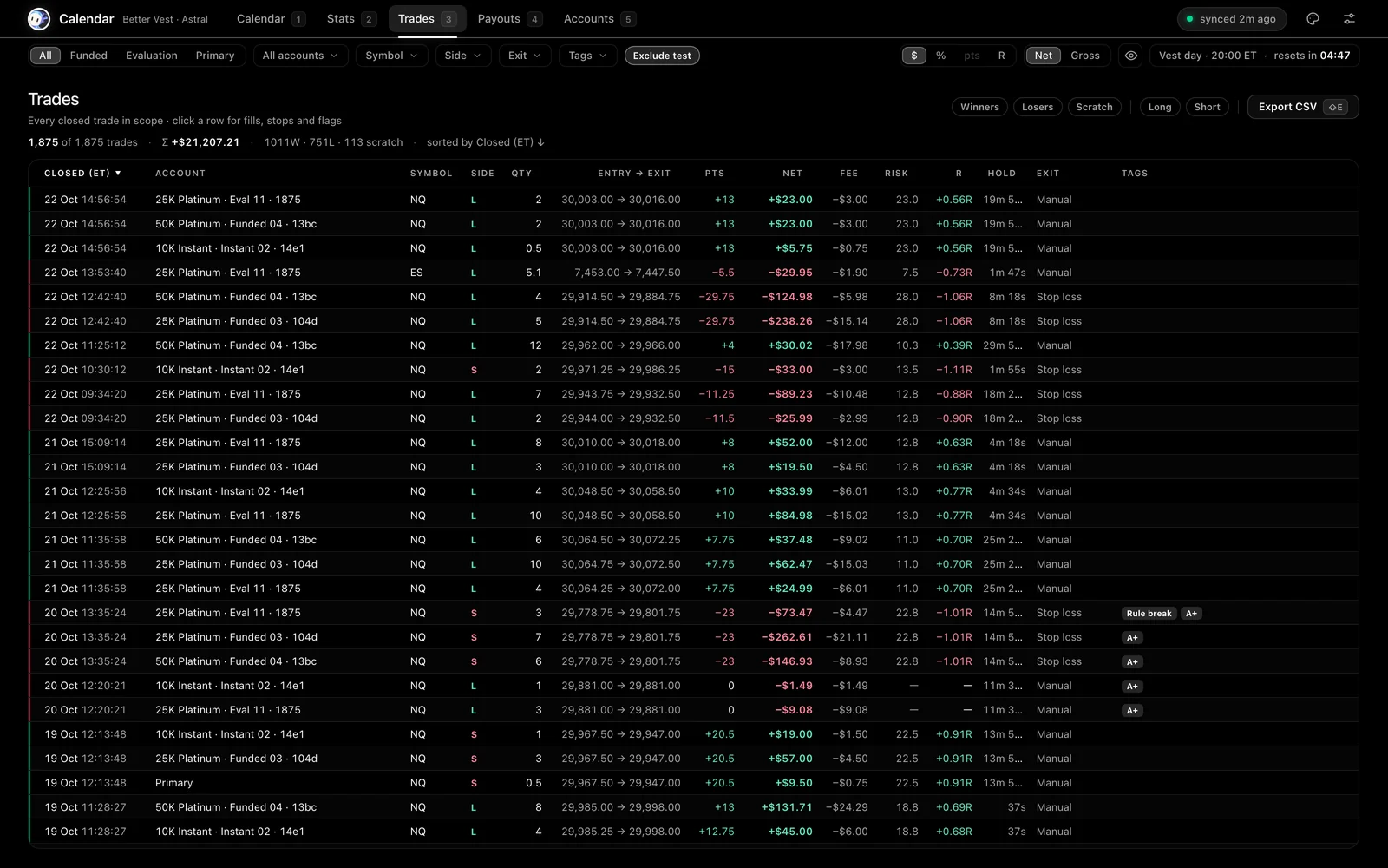Image resolution: width=1388 pixels, height=868 pixels.
Task: Select dollar unit display
Action: 913,56
